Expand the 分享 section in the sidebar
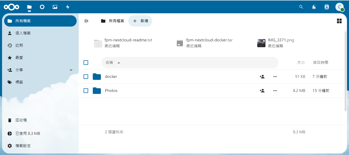 [x=71, y=70]
